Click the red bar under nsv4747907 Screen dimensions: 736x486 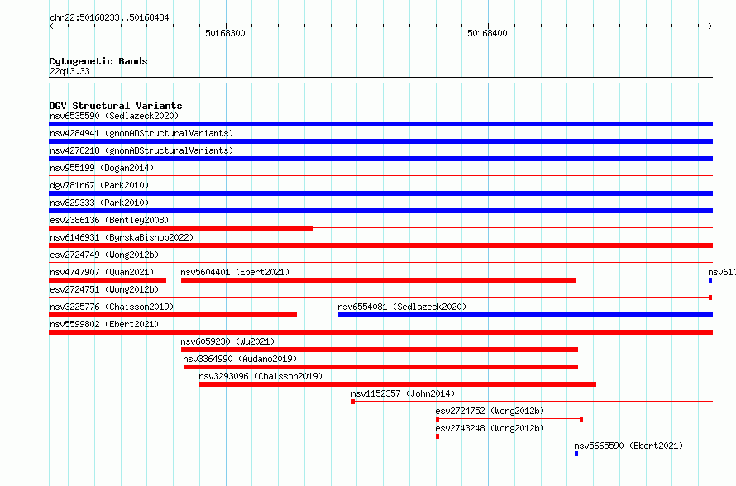108,280
